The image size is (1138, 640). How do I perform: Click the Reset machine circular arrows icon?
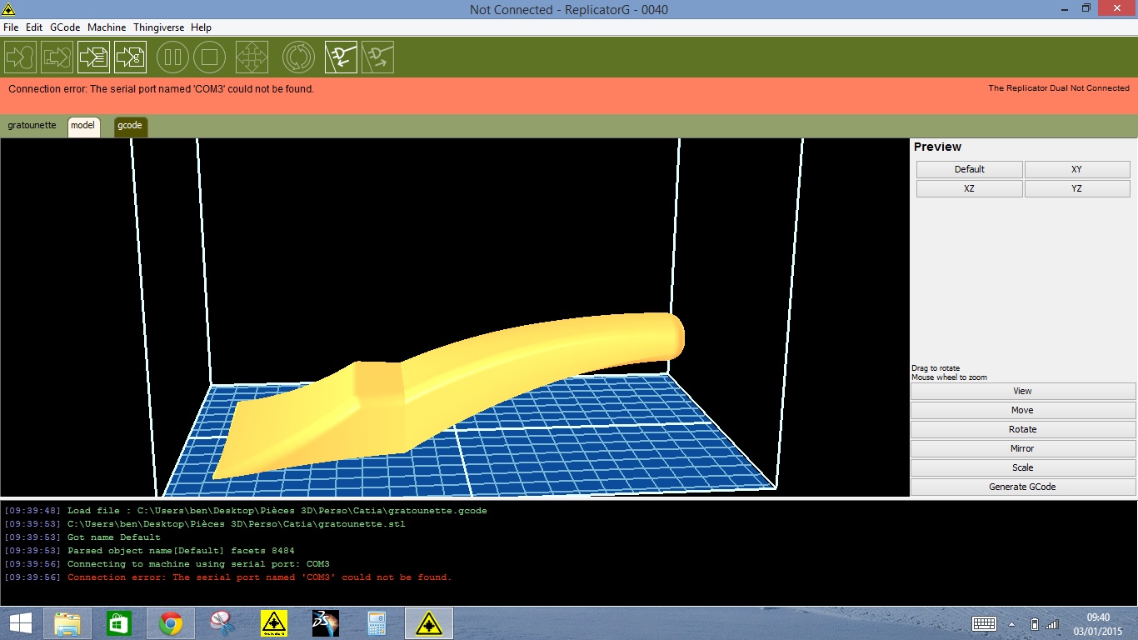coord(298,57)
